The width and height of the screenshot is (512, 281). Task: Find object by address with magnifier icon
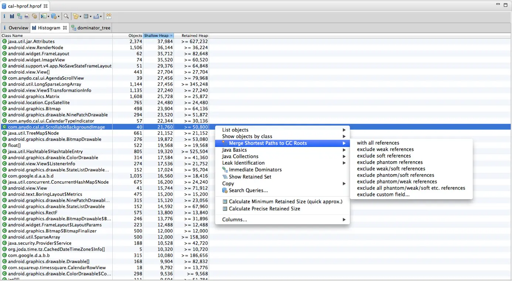click(66, 16)
